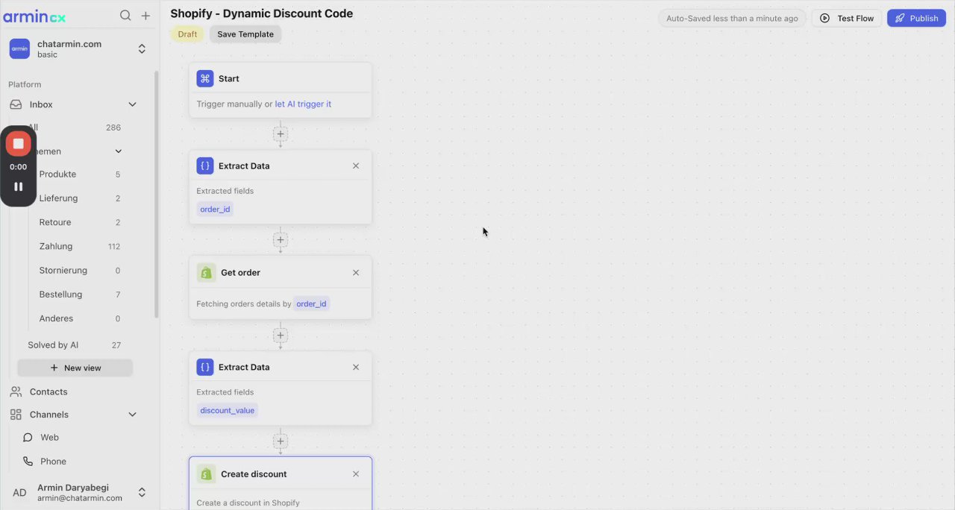Image resolution: width=955 pixels, height=510 pixels.
Task: Collapse the Themen group chevron
Action: tap(118, 151)
